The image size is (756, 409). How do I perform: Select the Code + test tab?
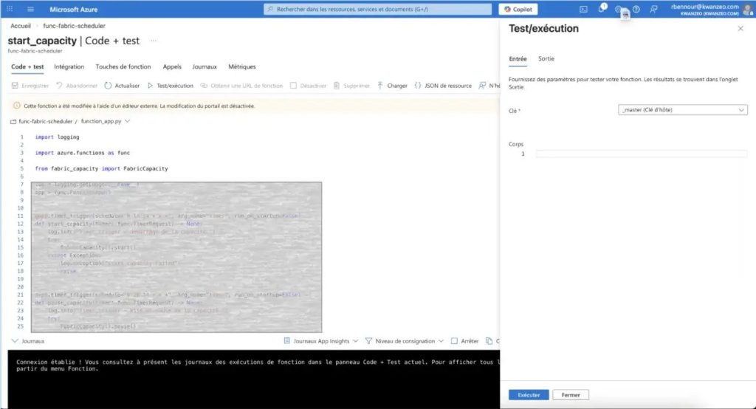click(27, 67)
